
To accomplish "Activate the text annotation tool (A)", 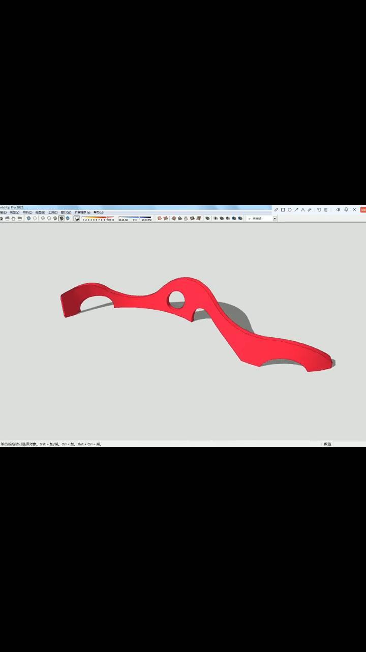I will [303, 210].
